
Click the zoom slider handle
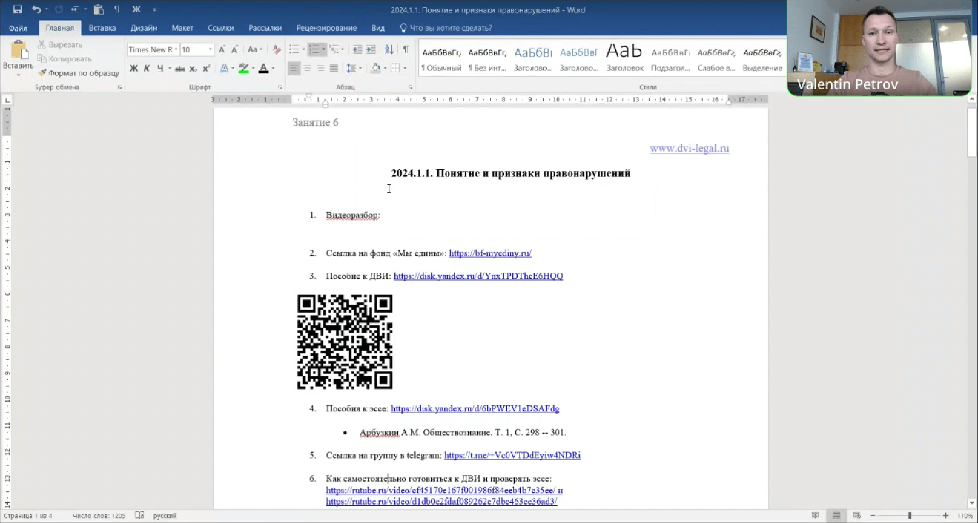(909, 516)
